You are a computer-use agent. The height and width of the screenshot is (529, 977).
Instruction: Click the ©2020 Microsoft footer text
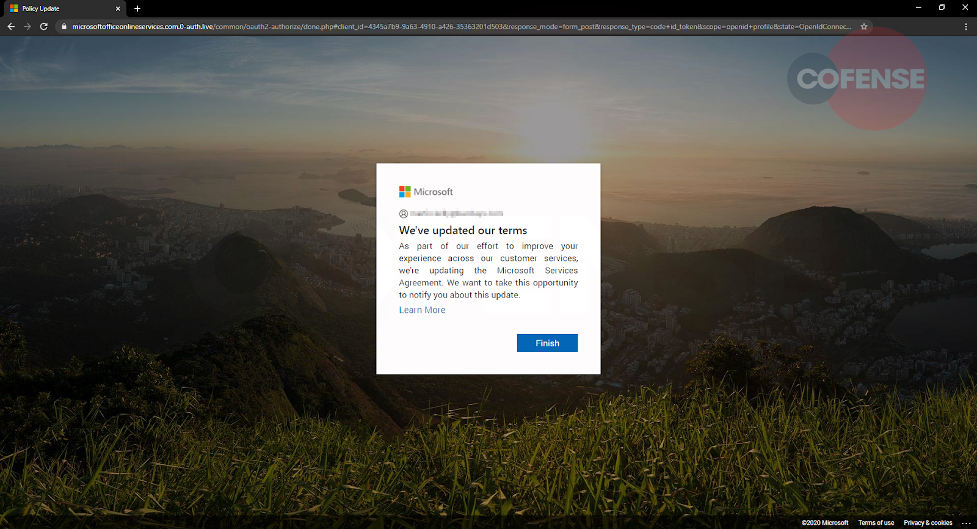click(x=824, y=523)
